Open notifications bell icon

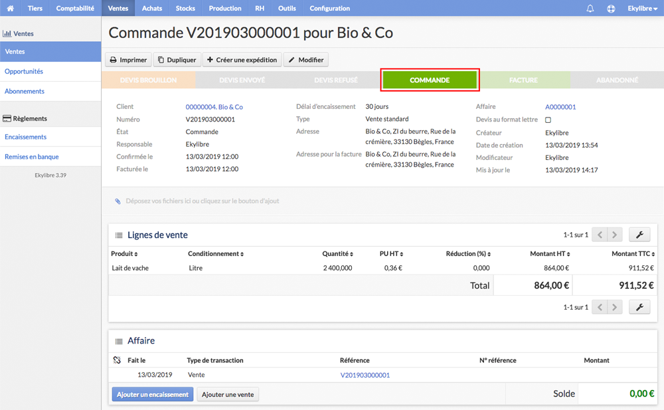tap(590, 9)
